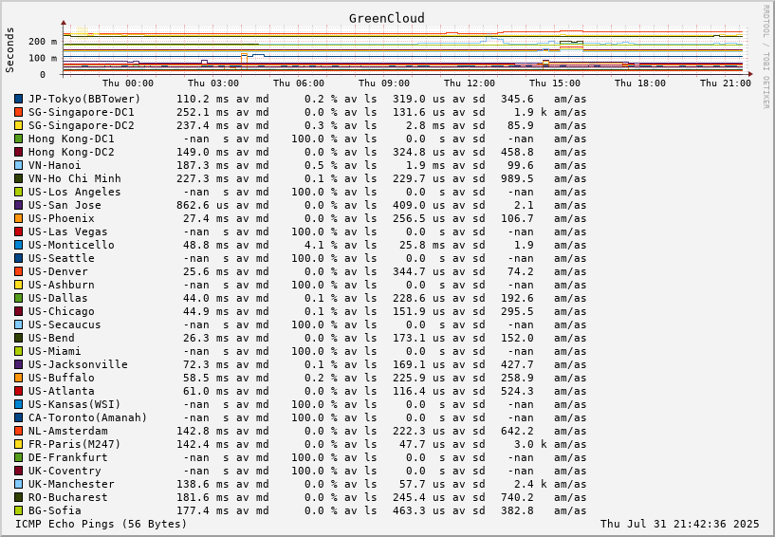Image resolution: width=775 pixels, height=537 pixels.
Task: Select the CA-Toronto(Amanah) label
Action: coord(88,417)
